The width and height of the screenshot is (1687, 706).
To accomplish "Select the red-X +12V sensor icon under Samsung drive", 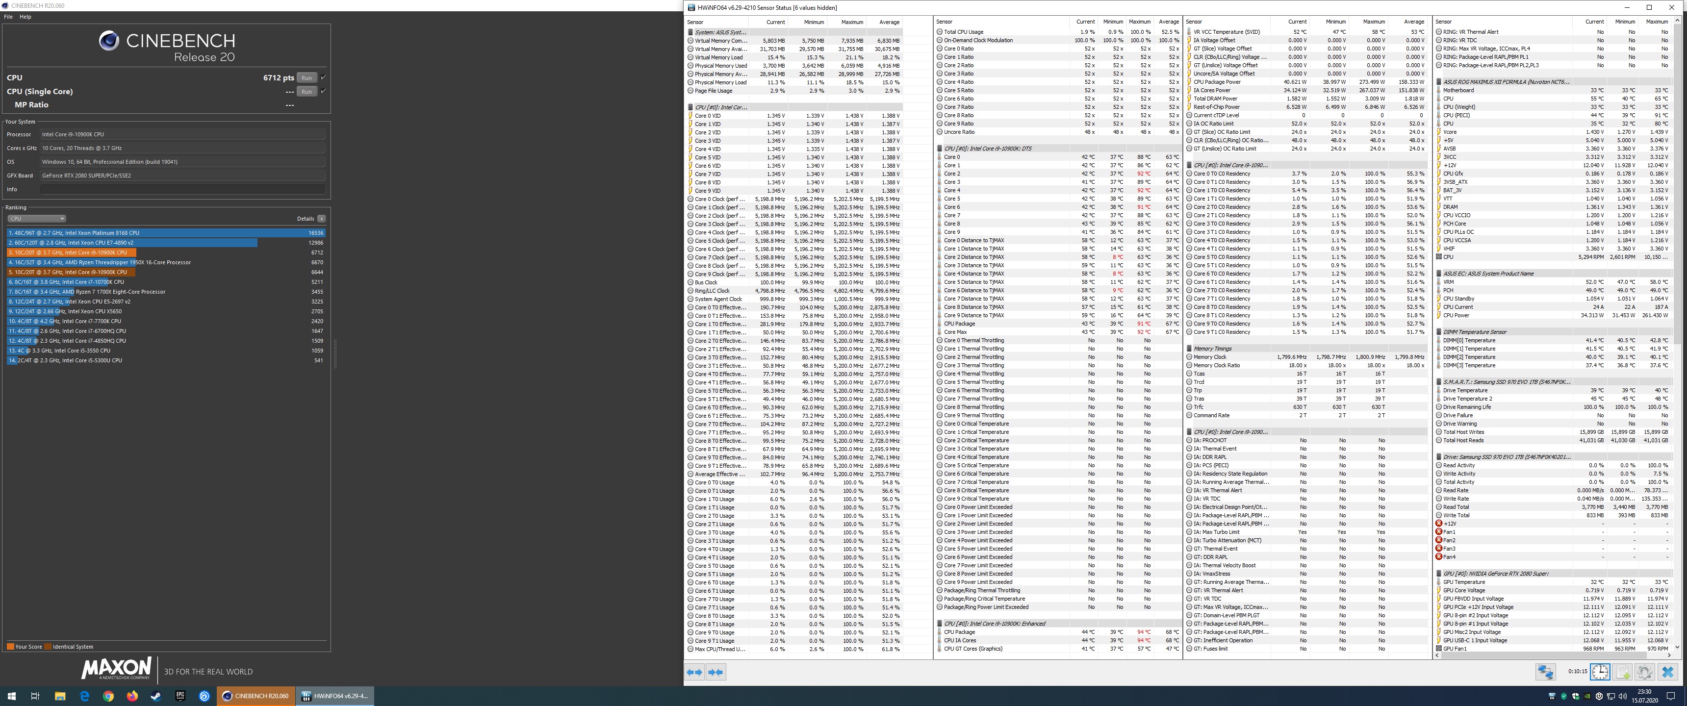I will [1439, 523].
